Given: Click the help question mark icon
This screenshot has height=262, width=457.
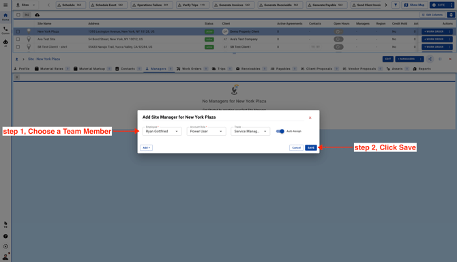Looking at the screenshot, I should click(x=5, y=236).
